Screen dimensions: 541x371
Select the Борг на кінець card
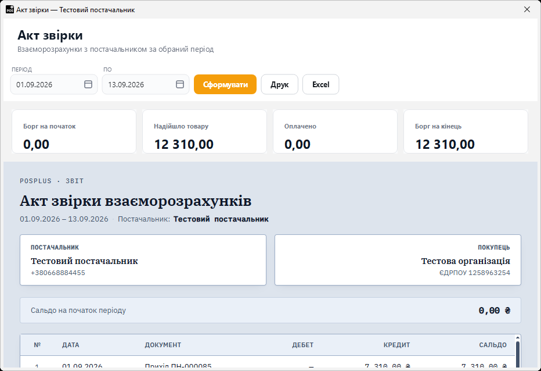click(466, 131)
